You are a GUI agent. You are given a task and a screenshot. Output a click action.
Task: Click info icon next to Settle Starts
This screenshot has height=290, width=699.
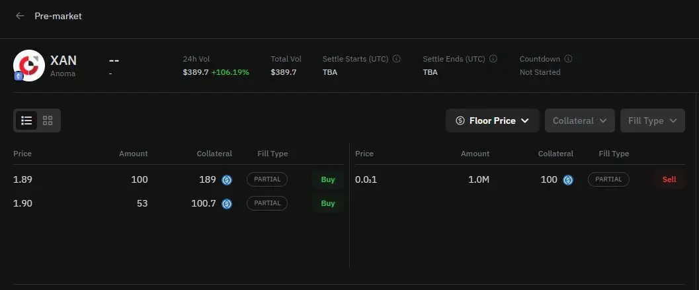click(x=396, y=59)
